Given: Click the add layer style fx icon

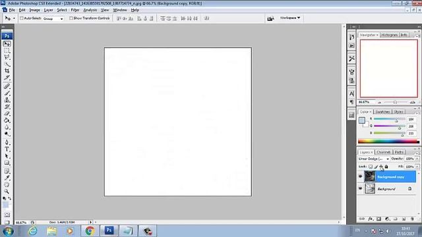Looking at the screenshot, I should (x=371, y=219).
